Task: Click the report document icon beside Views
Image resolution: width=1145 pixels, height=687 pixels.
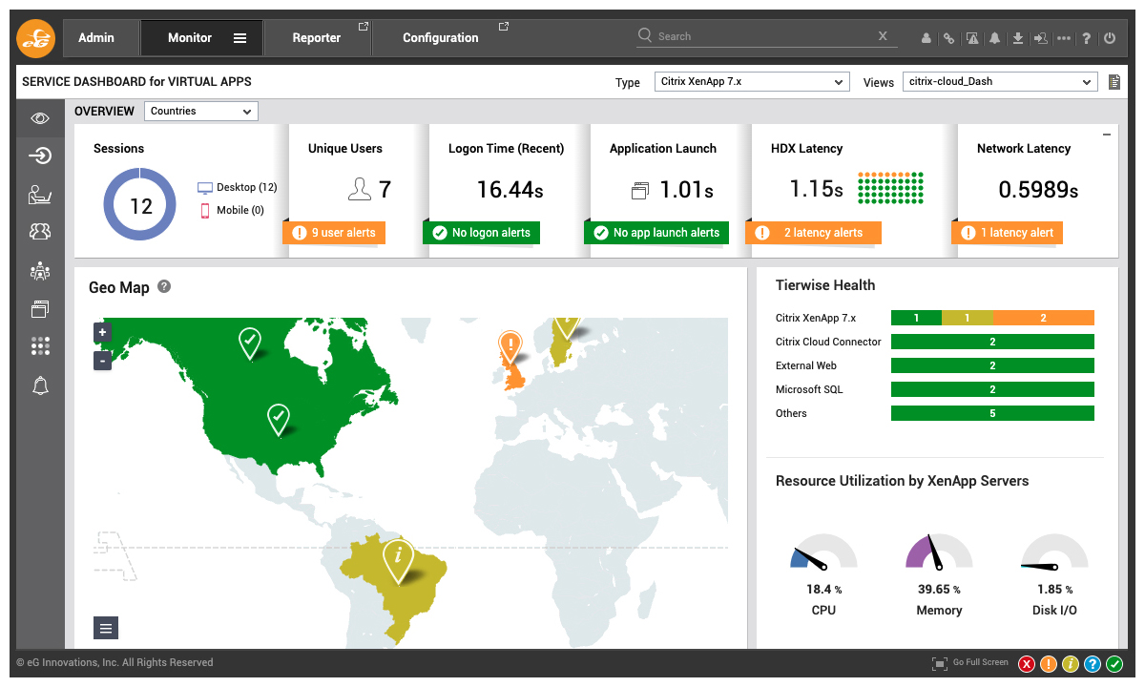Action: (1114, 82)
